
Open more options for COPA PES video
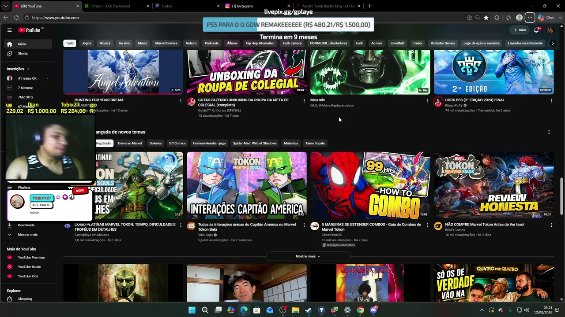coord(551,100)
